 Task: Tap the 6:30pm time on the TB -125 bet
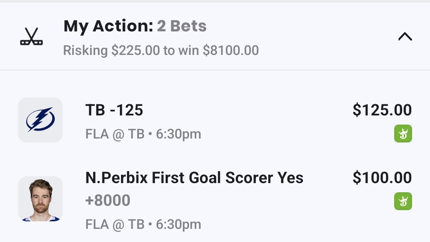pos(178,134)
